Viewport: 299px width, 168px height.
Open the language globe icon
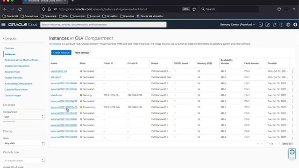[288, 25]
